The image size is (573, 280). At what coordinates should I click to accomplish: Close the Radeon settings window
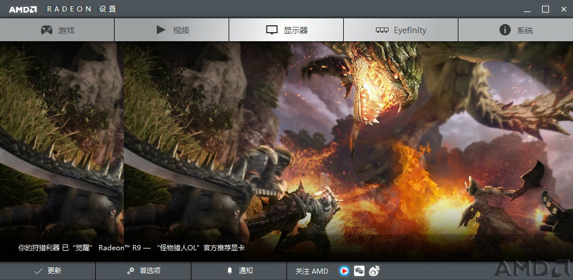tap(563, 10)
